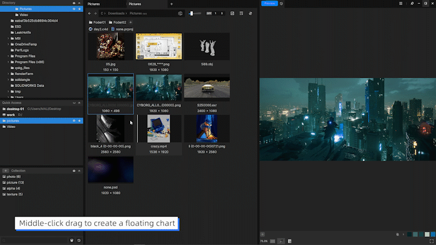Click the Preview button
Screen dimensions: 436x245
[269, 3]
